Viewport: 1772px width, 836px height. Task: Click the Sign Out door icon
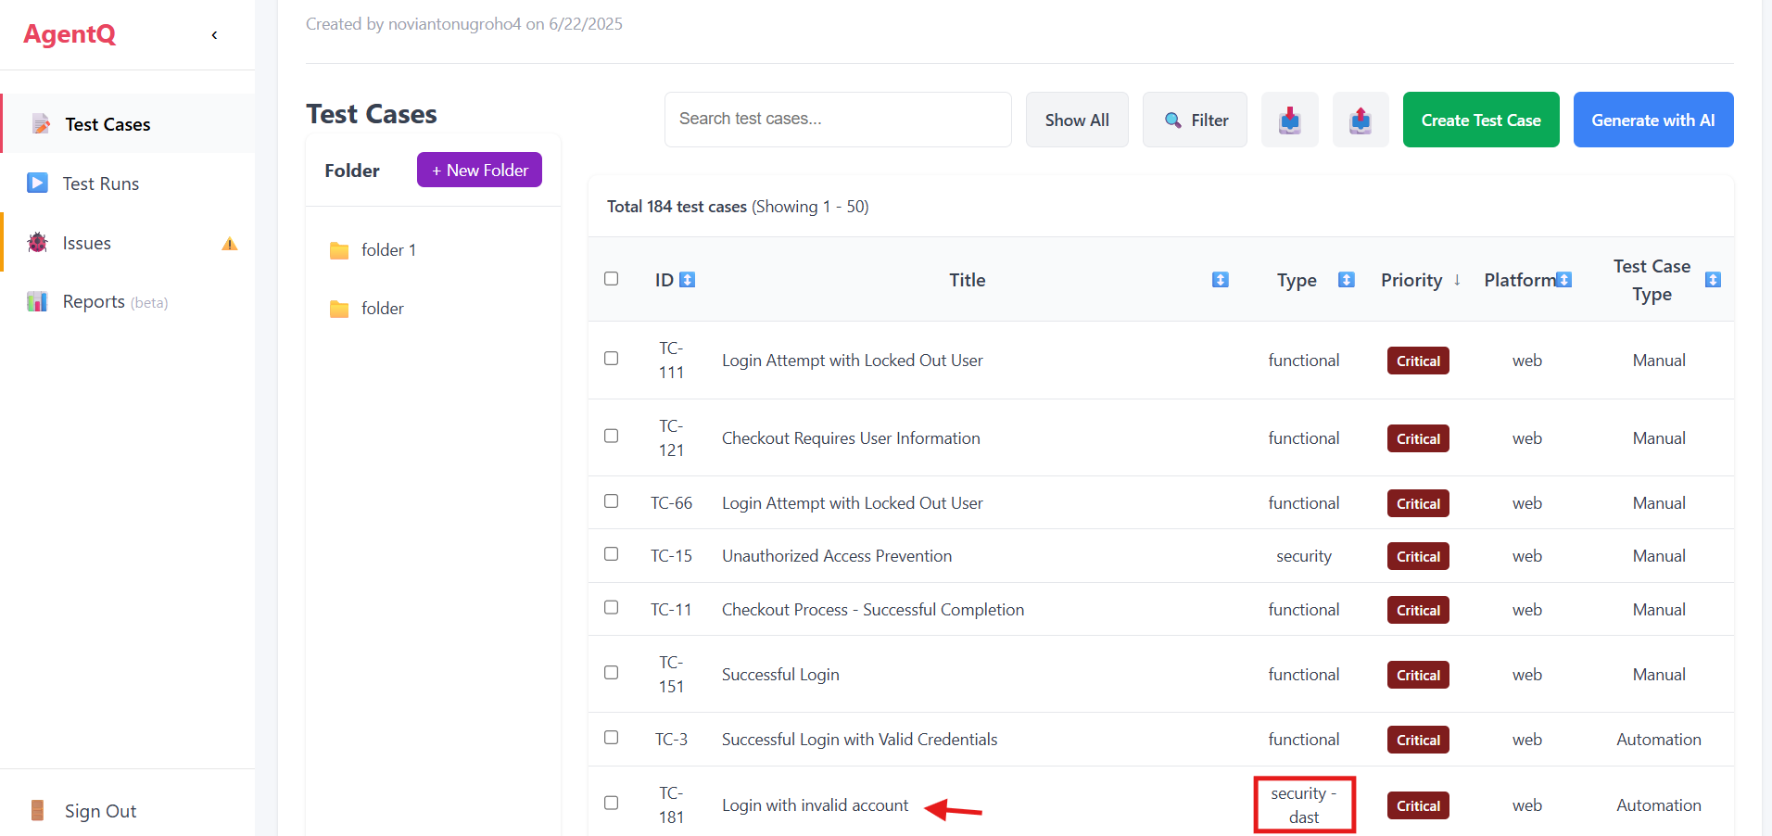[x=37, y=811]
